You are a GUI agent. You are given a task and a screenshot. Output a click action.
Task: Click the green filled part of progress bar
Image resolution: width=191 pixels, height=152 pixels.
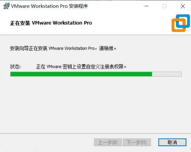click(x=81, y=74)
